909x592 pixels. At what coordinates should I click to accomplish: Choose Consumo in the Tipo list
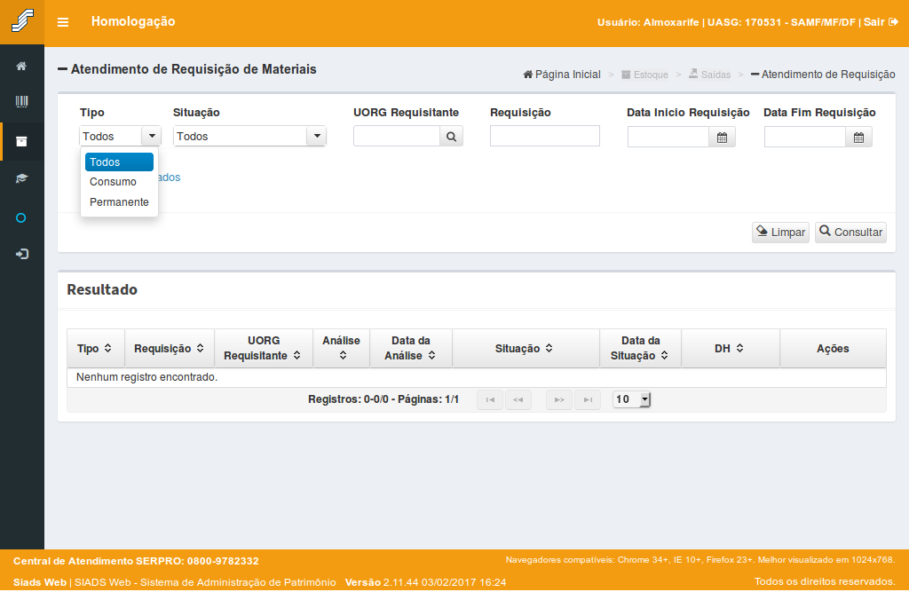(x=120, y=182)
